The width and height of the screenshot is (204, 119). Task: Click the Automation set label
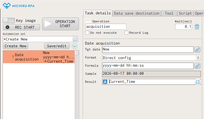tap(14, 34)
